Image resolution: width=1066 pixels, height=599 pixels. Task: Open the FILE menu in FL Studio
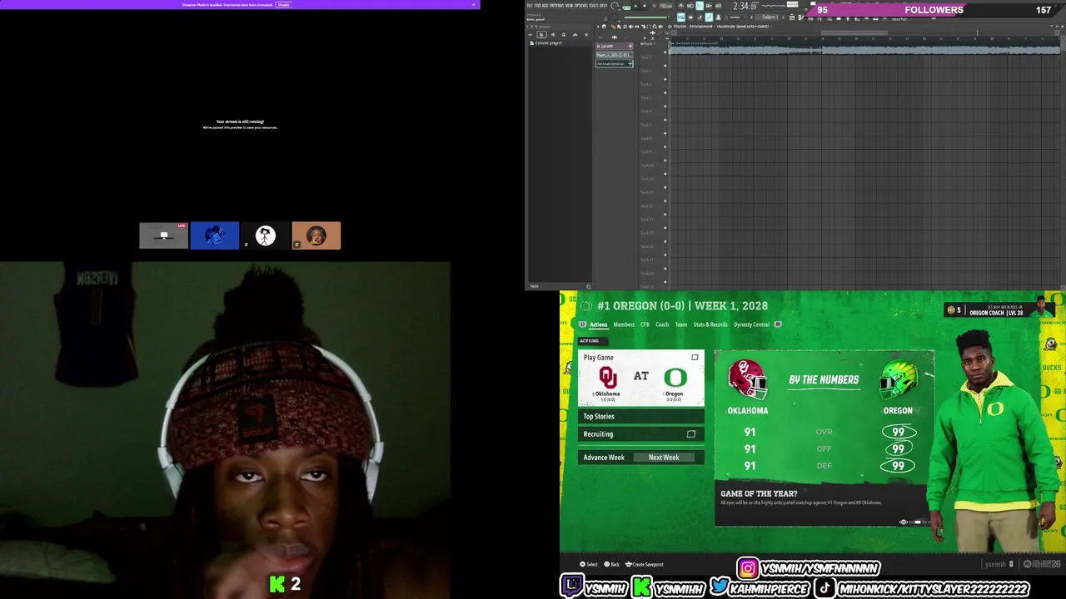(529, 5)
